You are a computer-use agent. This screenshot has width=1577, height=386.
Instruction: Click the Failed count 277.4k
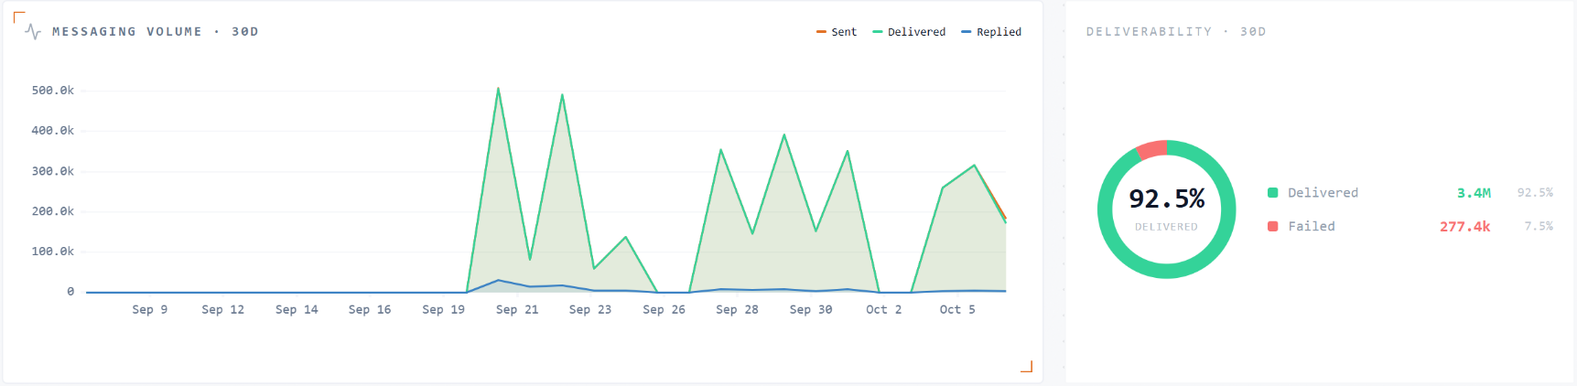(1464, 226)
